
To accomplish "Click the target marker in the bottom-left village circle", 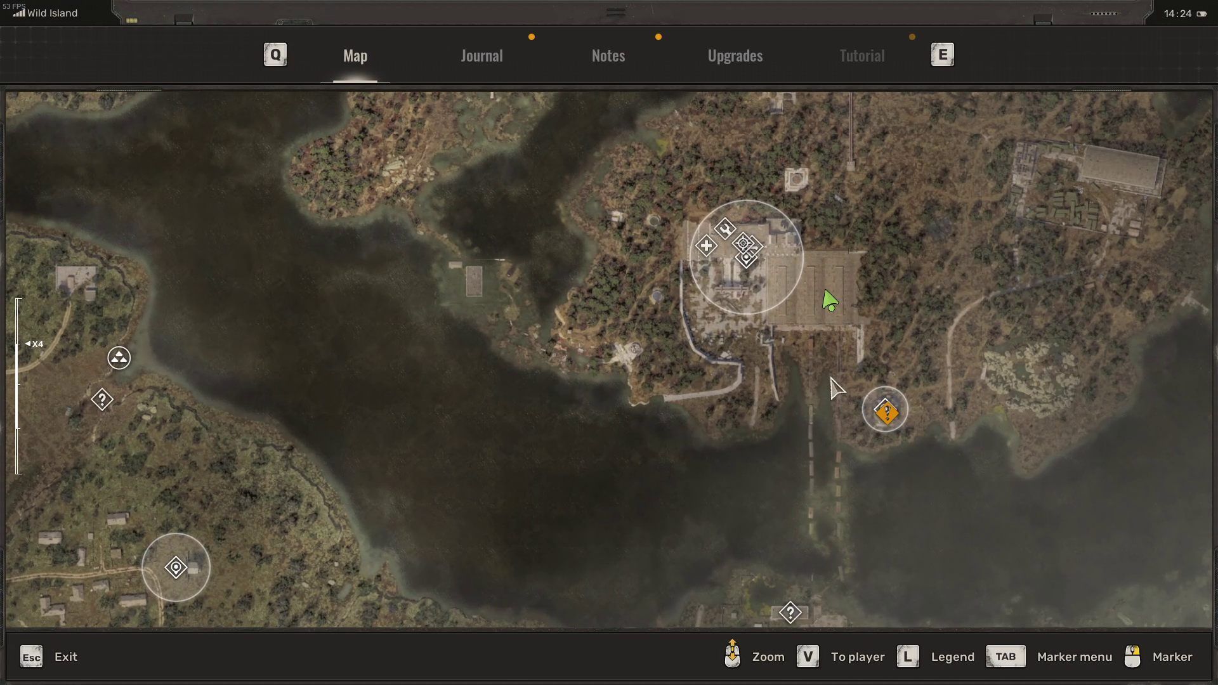I will click(x=176, y=567).
